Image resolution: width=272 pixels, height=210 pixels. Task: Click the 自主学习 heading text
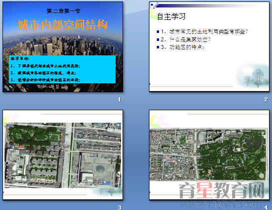pos(171,16)
